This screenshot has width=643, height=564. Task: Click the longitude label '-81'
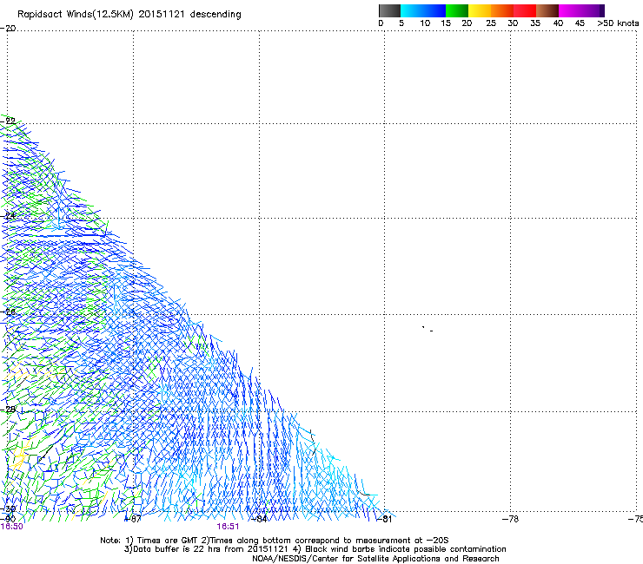coord(384,519)
